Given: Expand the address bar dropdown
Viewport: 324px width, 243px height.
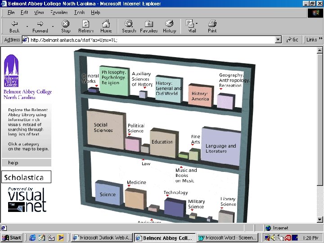Looking at the screenshot, I should pyautogui.click(x=279, y=40).
